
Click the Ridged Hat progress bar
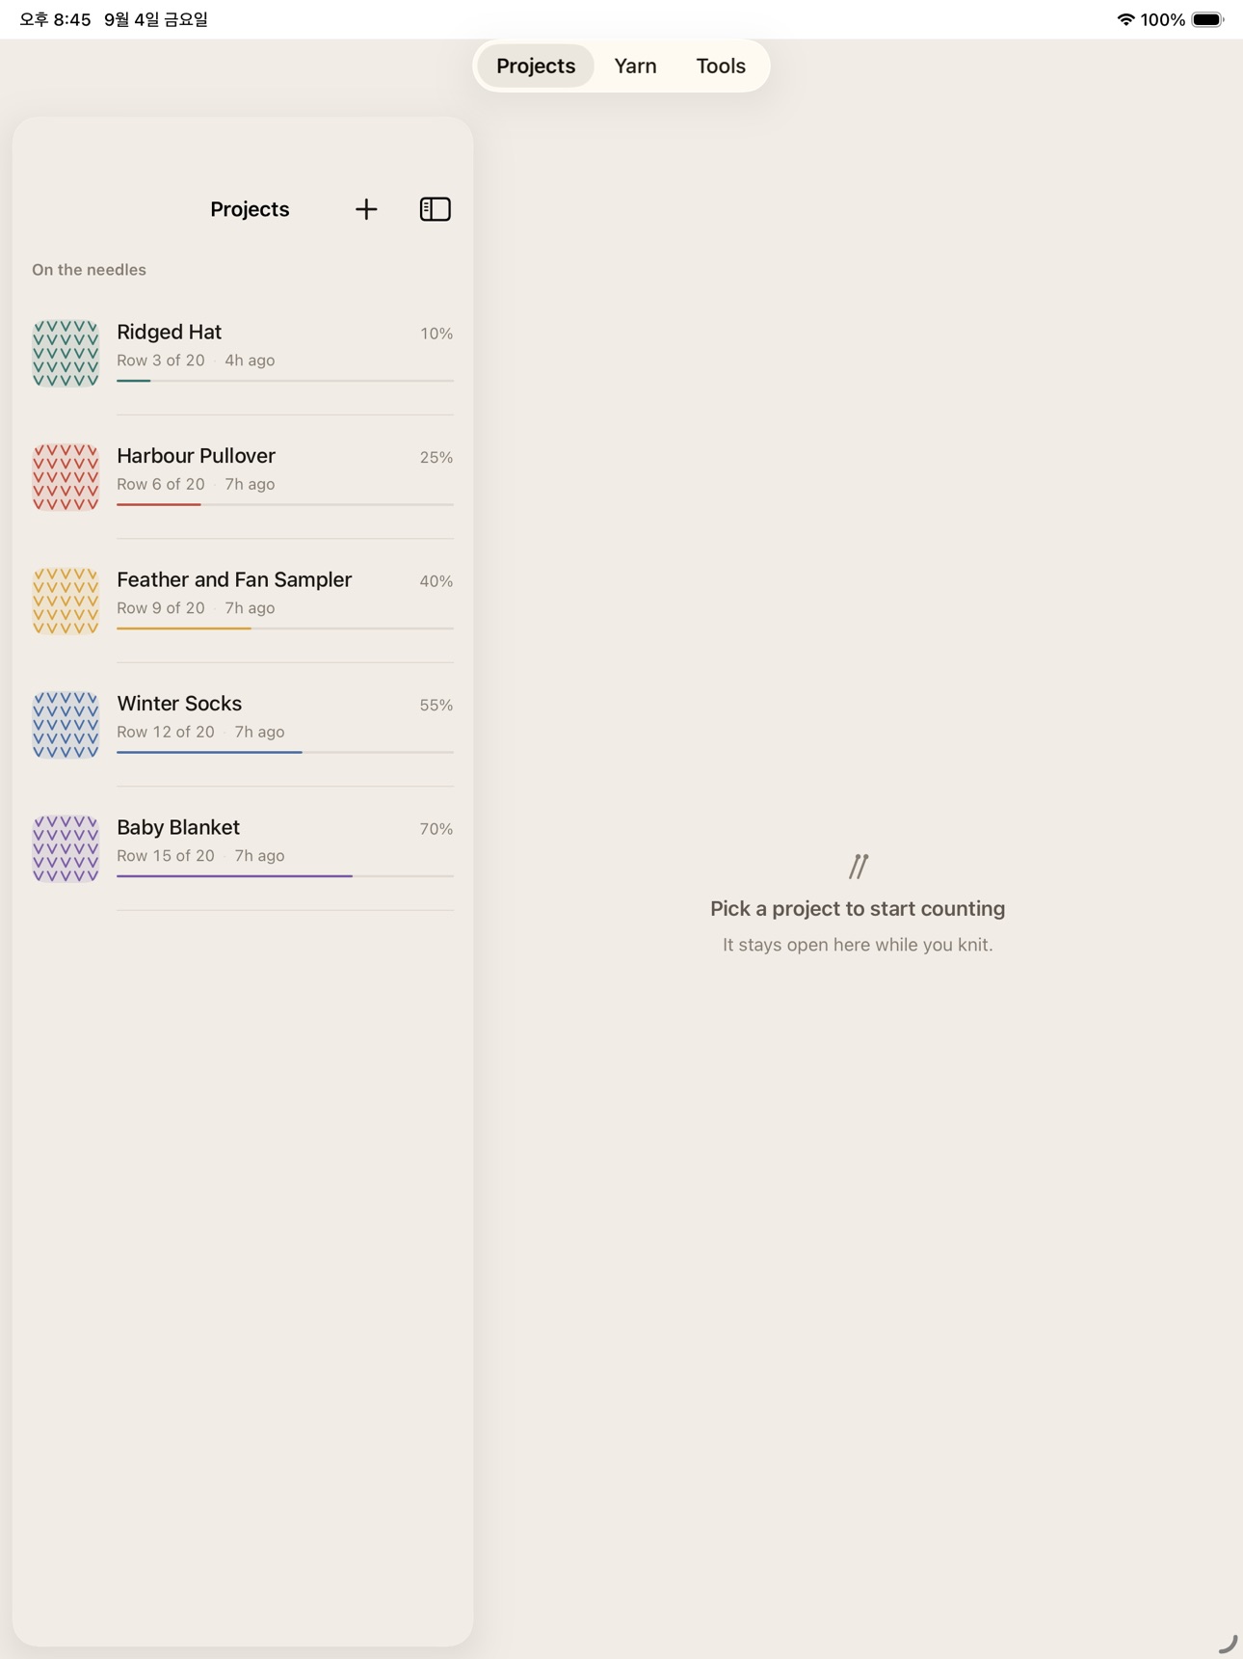coord(285,381)
